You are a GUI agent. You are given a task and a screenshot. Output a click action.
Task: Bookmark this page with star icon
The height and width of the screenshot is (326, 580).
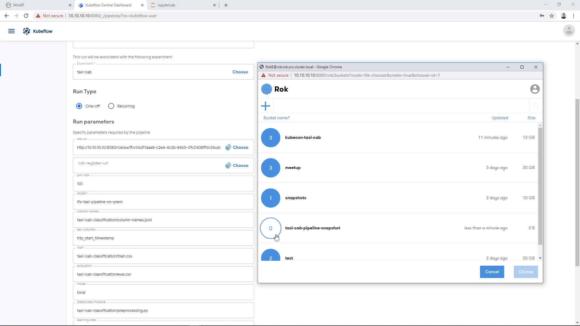tap(552, 16)
